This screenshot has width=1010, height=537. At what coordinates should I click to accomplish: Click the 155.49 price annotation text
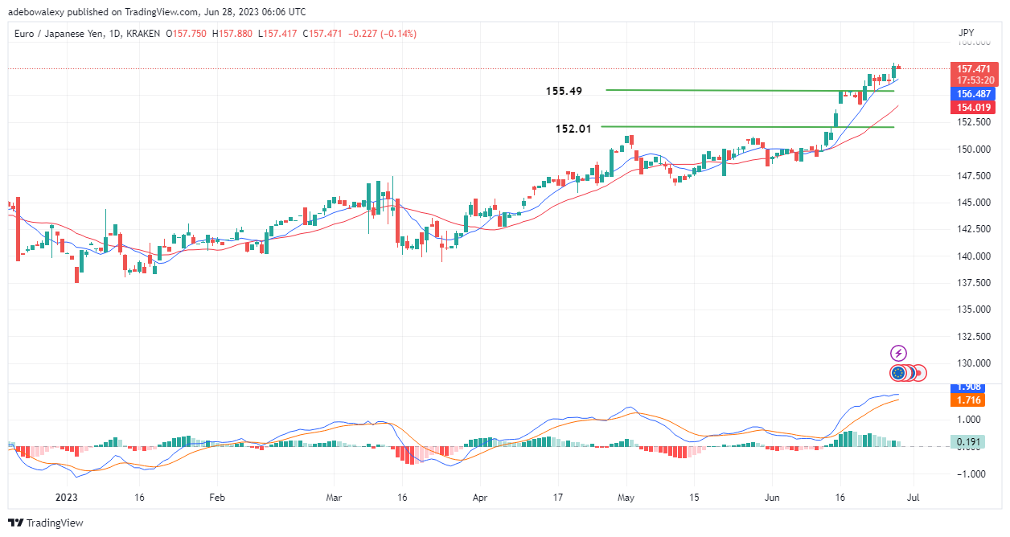pyautogui.click(x=564, y=92)
